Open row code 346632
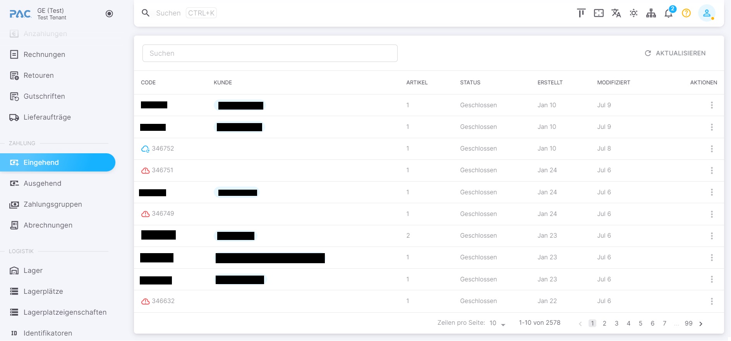Screen dimensions: 731x341 coord(163,301)
